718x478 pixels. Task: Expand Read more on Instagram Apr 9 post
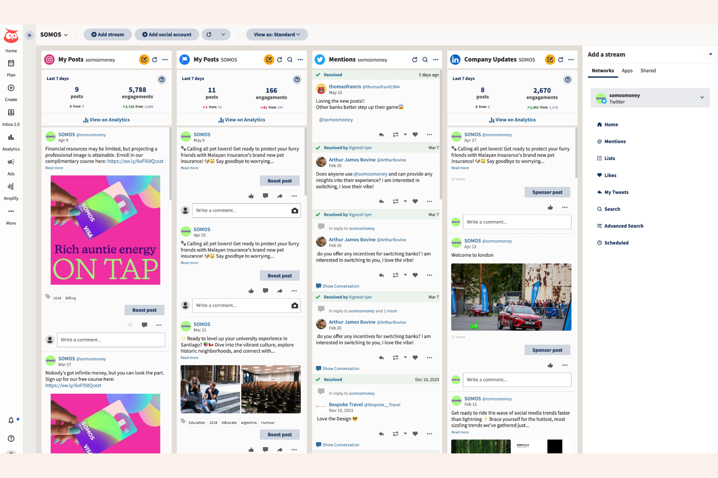tap(54, 168)
